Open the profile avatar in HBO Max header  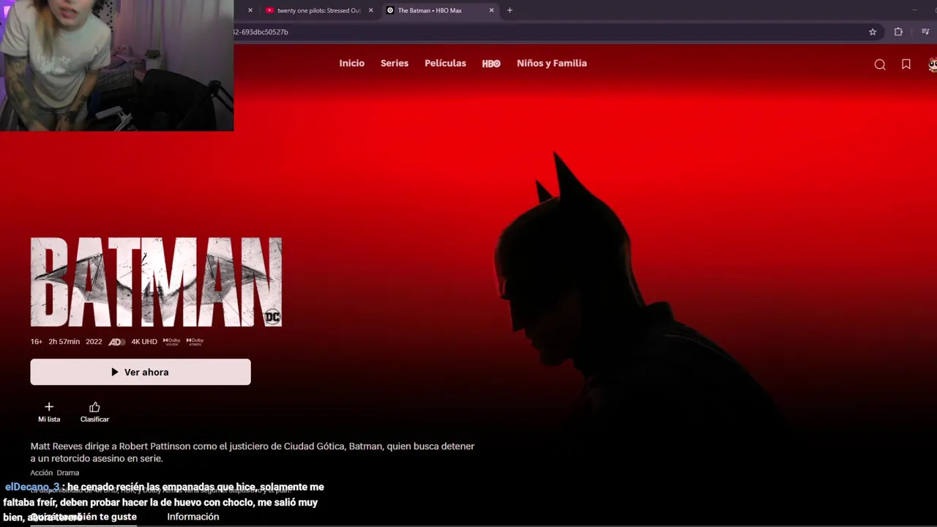pyautogui.click(x=933, y=64)
